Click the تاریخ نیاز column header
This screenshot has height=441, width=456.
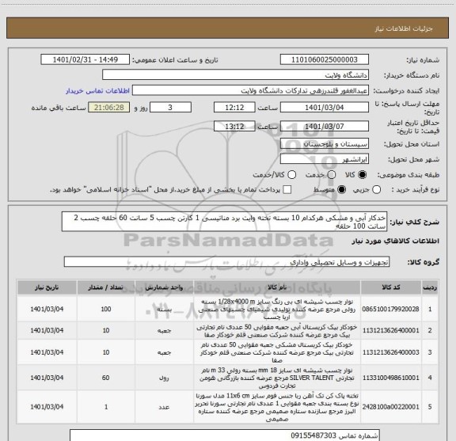(47, 287)
